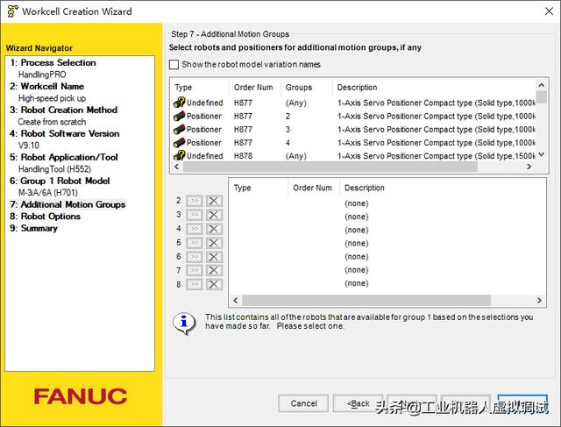Click the Undefined H877 row icon
Viewport: 561px width, 427px height.
[x=179, y=103]
